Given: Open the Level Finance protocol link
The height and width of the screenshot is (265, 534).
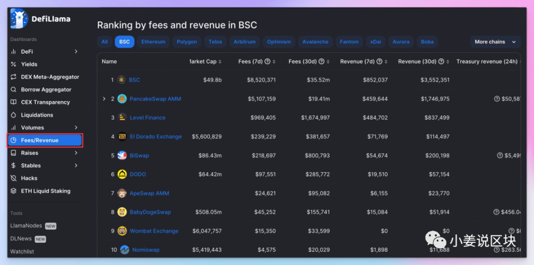Looking at the screenshot, I should pyautogui.click(x=147, y=118).
